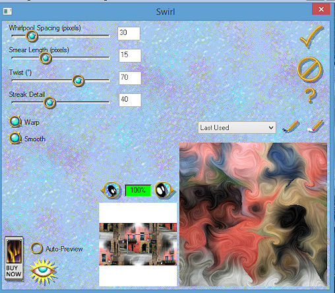335x293 pixels.
Task: Click the BUY NOW flame button
Action: click(14, 259)
